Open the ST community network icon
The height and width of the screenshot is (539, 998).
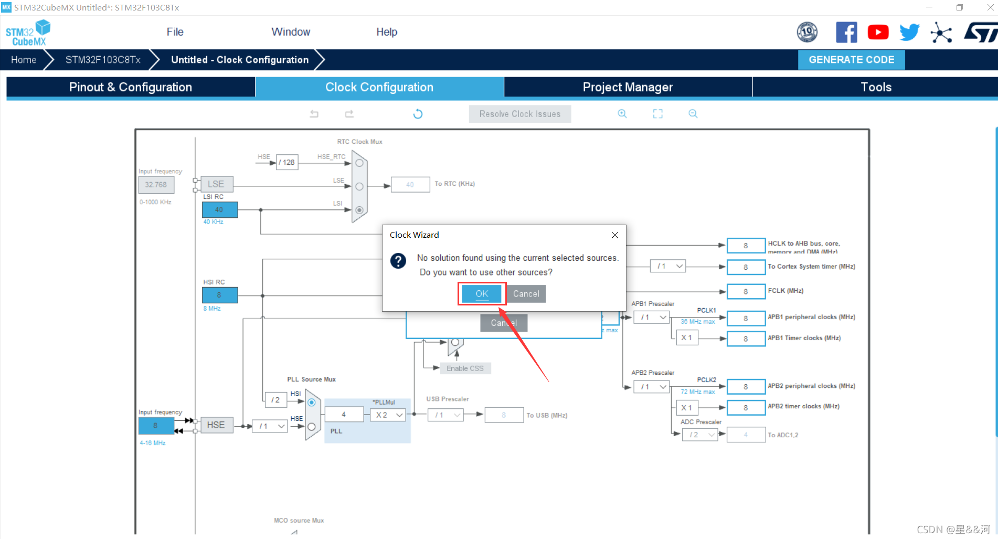(x=941, y=33)
